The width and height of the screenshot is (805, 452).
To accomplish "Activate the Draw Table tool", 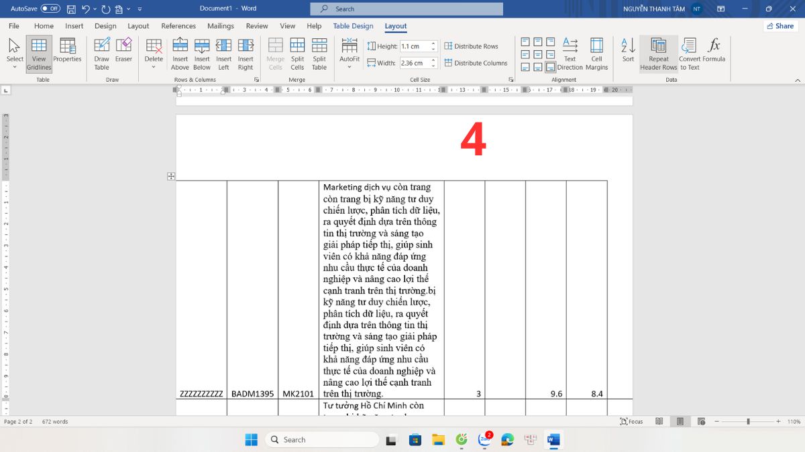I will (x=101, y=54).
